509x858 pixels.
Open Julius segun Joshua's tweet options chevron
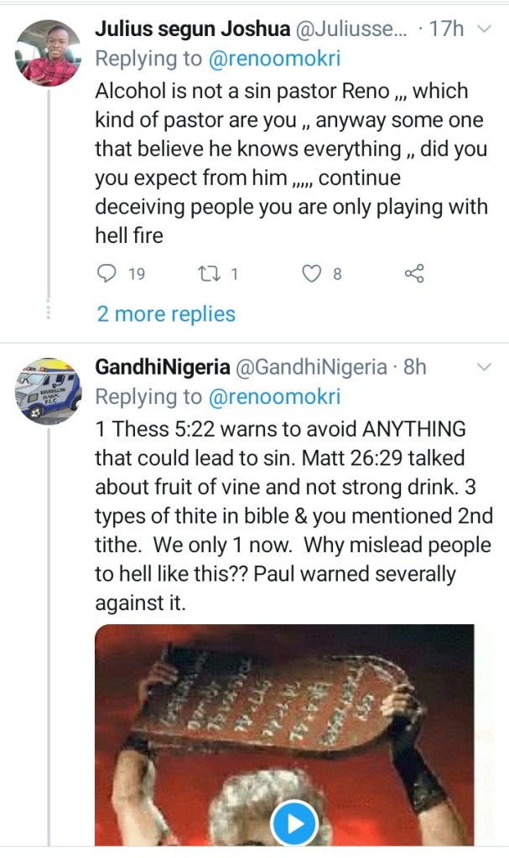click(483, 30)
